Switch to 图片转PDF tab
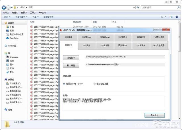Viewport: 182px width, 130px height. pos(123,46)
